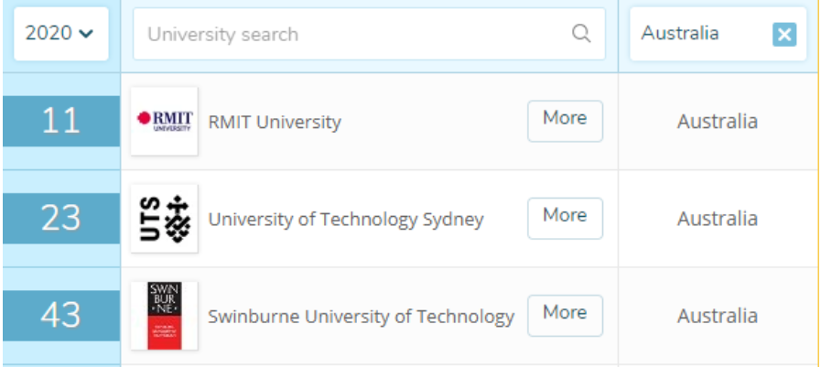
Task: Focus the University search field
Action: pyautogui.click(x=369, y=34)
